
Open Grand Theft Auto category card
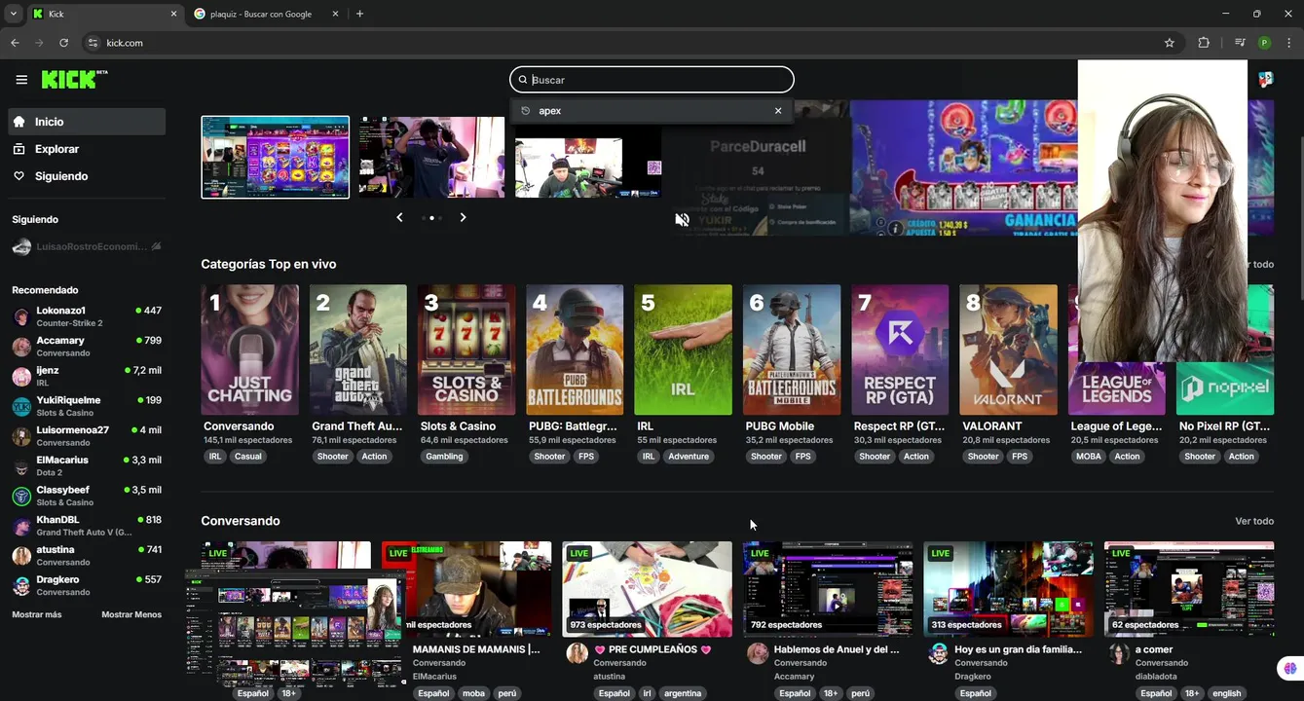click(358, 350)
